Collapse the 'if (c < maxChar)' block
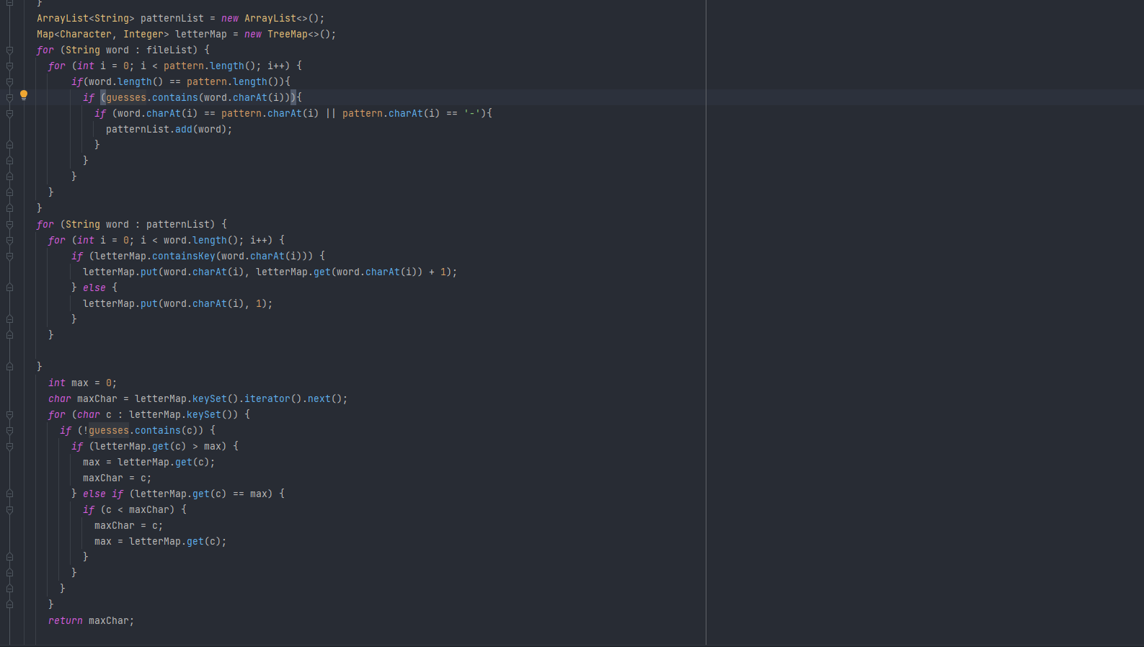 tap(9, 510)
